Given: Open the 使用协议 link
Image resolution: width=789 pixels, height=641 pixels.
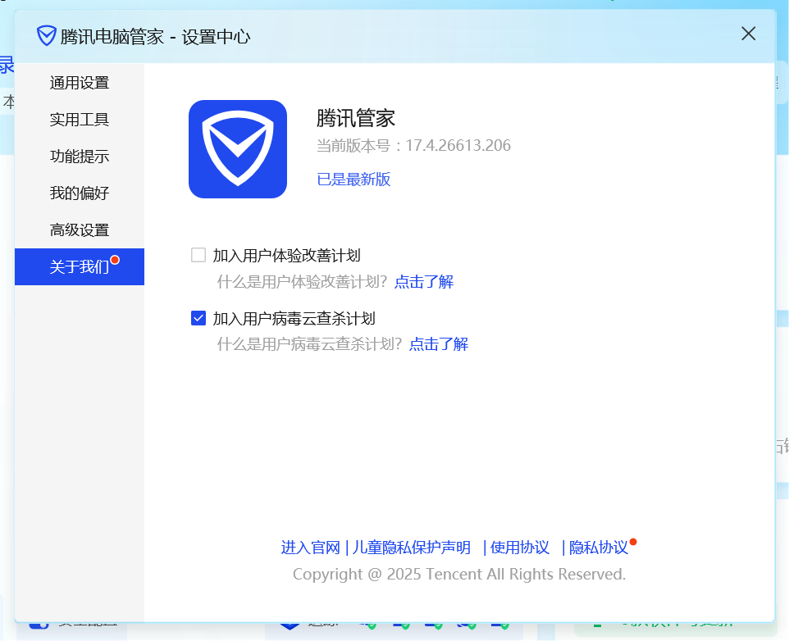Looking at the screenshot, I should [x=520, y=547].
